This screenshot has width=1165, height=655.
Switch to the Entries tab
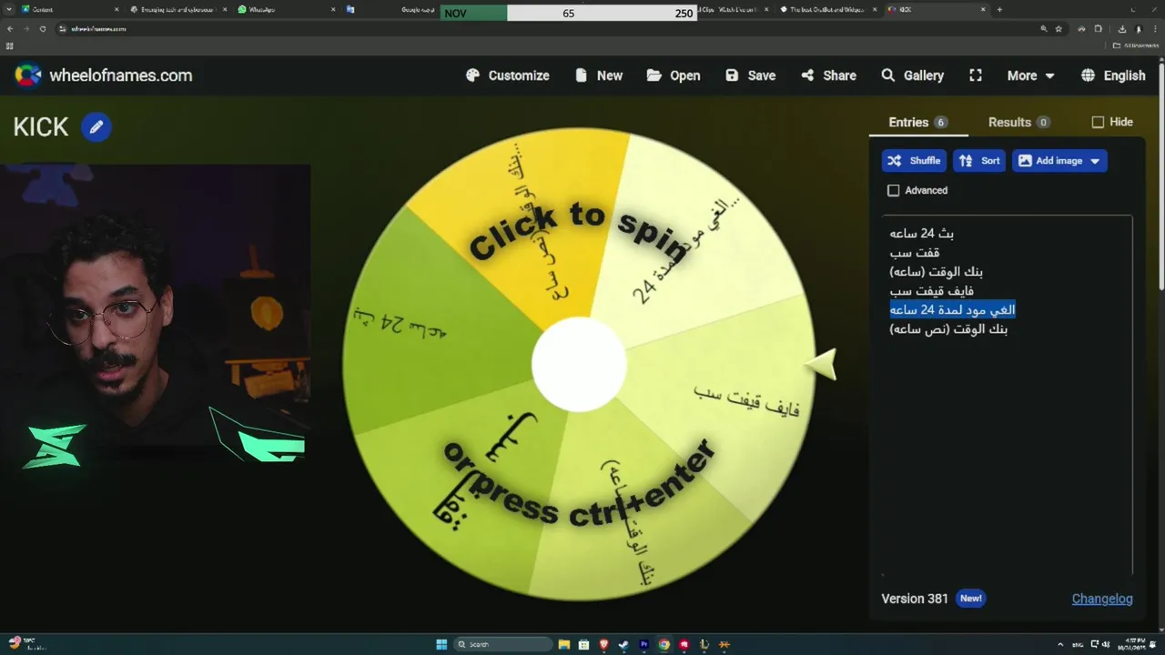pos(917,122)
